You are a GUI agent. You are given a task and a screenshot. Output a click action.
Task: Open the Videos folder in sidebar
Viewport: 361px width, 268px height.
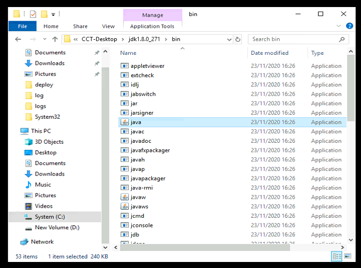[44, 206]
